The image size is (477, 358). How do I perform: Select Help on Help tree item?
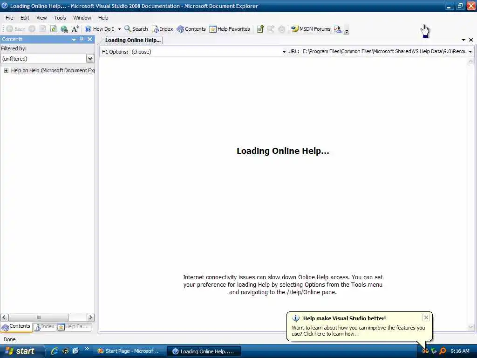[53, 70]
